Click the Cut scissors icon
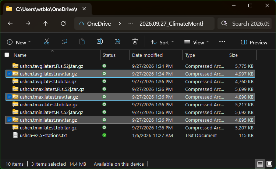 tap(47, 42)
